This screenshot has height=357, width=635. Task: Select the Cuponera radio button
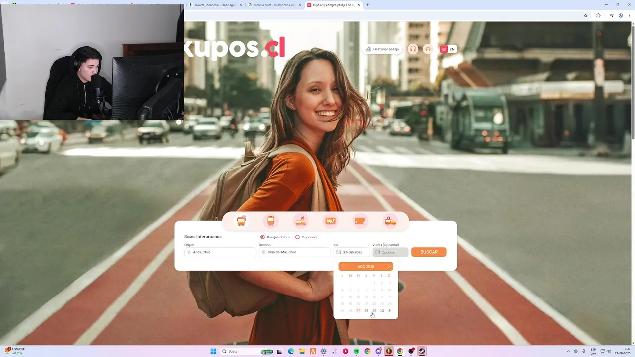tap(297, 237)
